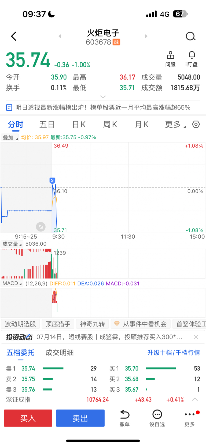Tap the 神奇九转 chip
Image resolution: width=206 pixels, height=446 pixels.
93,324
